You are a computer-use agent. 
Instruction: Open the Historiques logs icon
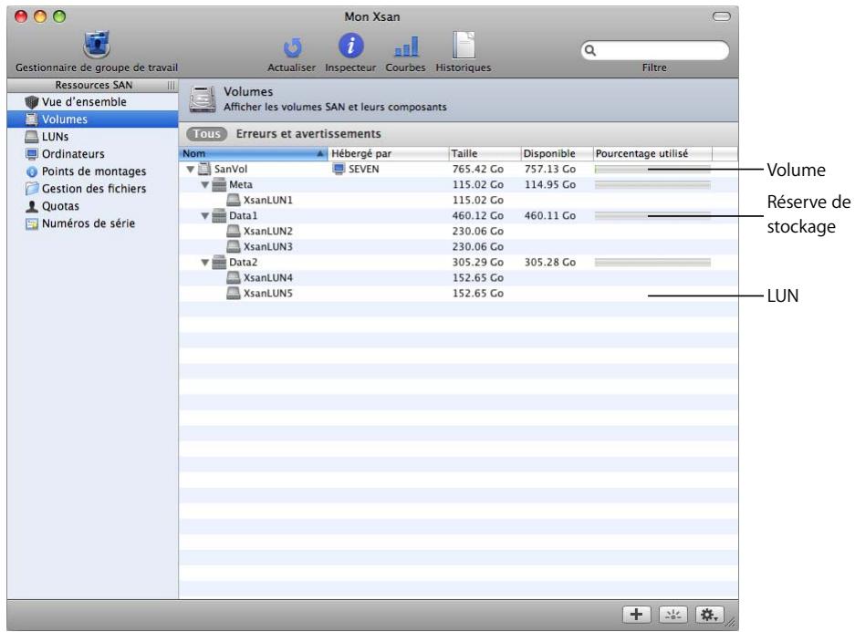(464, 46)
